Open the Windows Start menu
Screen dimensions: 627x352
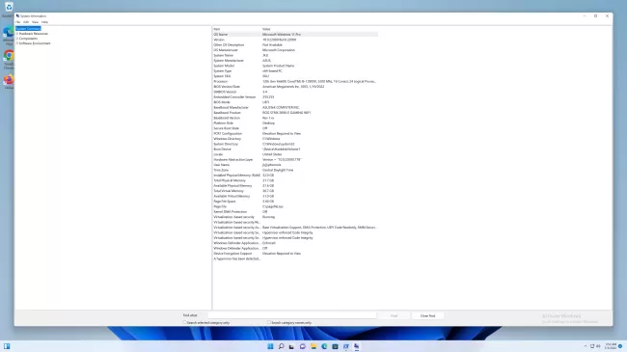coord(270,346)
